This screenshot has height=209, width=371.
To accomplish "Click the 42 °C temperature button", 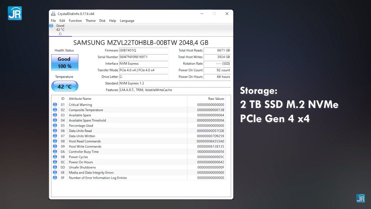I will point(64,86).
